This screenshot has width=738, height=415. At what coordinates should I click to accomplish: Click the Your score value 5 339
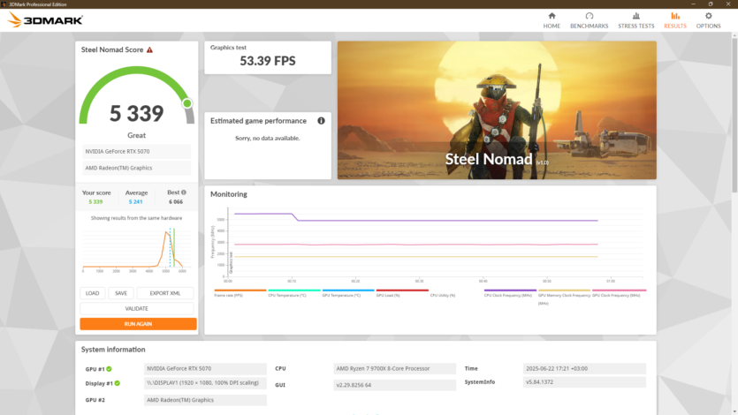[95, 201]
